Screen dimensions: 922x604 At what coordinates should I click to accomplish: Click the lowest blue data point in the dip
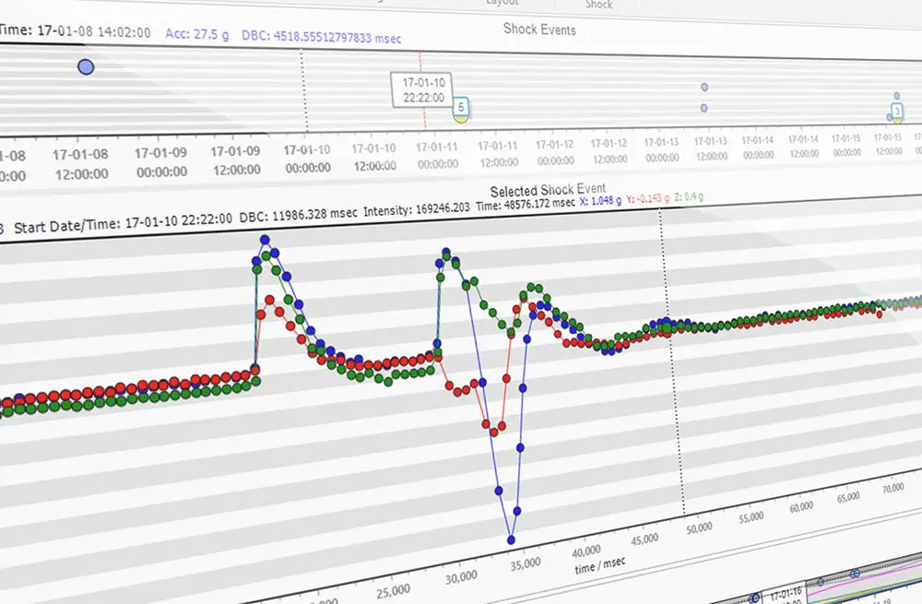pos(511,540)
